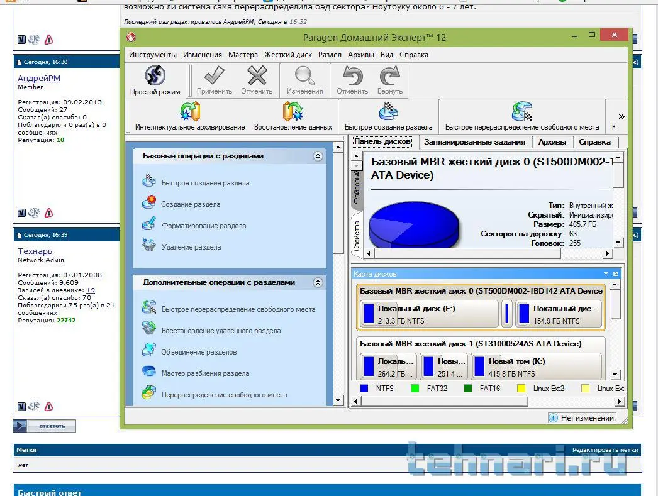Screen dimensions: 658x496
Task: Collapse Базовые операции с разделами section
Action: (318, 156)
